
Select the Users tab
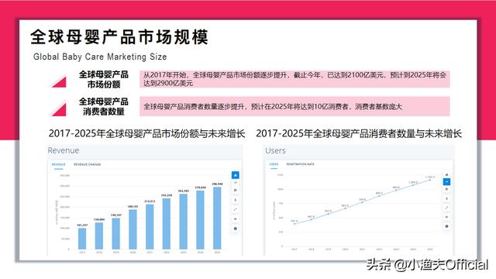pos(274,164)
